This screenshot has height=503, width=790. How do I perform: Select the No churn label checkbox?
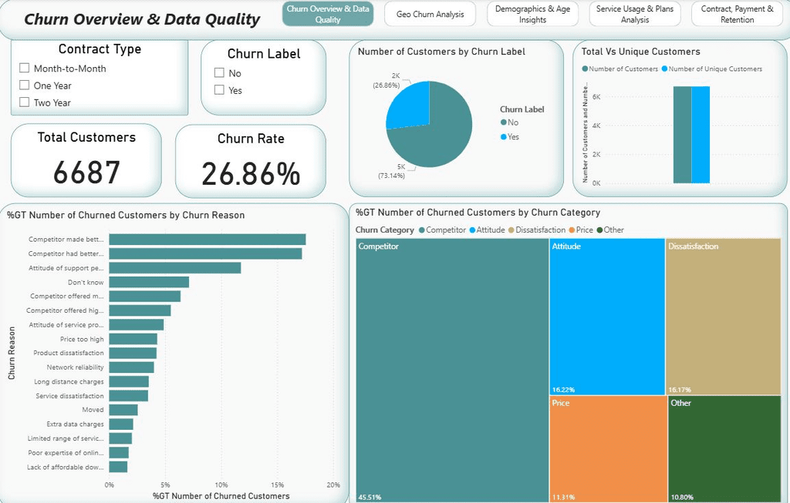219,73
